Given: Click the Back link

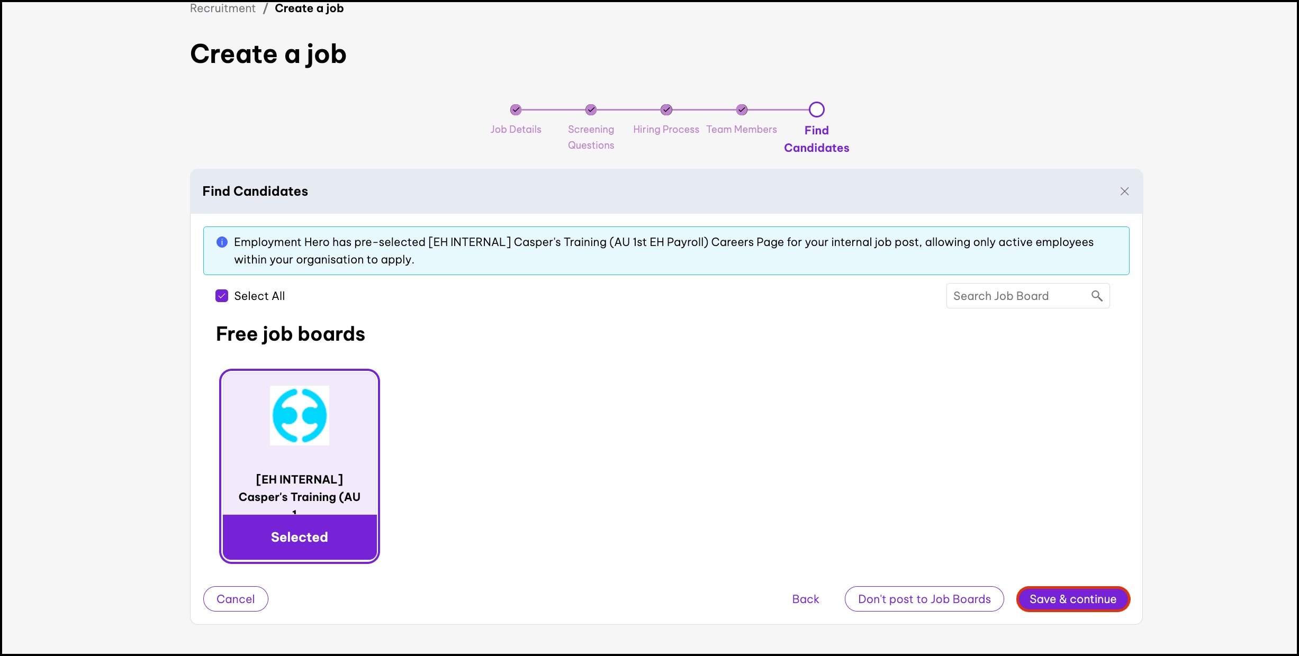Looking at the screenshot, I should tap(805, 599).
